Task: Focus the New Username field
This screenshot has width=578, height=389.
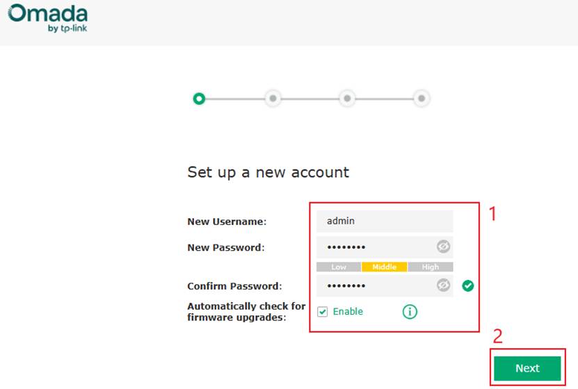Action: tap(384, 221)
